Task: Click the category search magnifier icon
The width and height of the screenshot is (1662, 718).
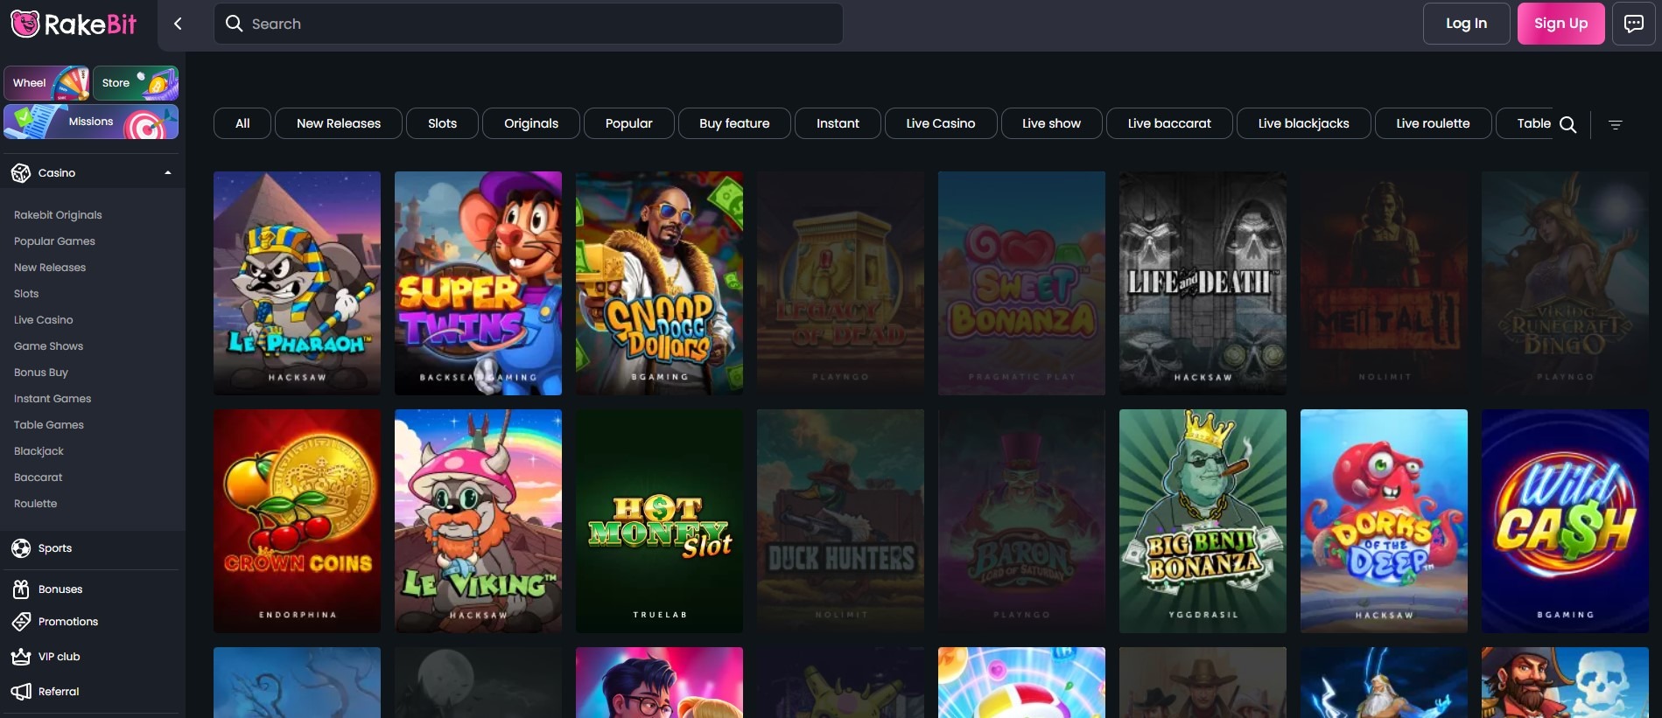Action: [1568, 124]
